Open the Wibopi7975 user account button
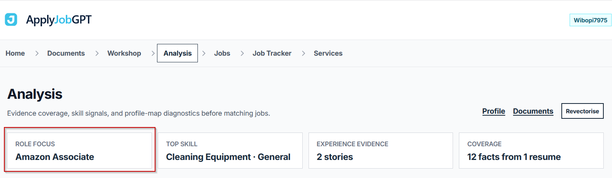This screenshot has width=612, height=178. tap(590, 20)
